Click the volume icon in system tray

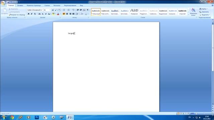tap(200, 118)
